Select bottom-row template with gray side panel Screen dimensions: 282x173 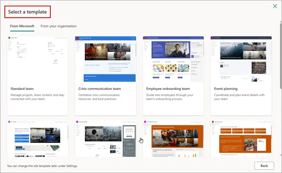[x=105, y=138]
